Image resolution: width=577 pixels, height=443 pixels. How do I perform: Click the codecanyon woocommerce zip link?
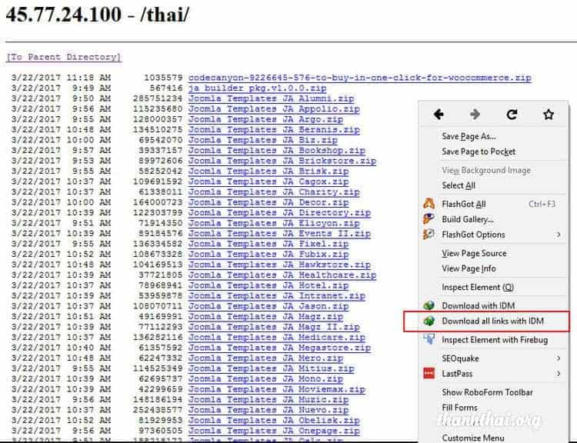(359, 78)
